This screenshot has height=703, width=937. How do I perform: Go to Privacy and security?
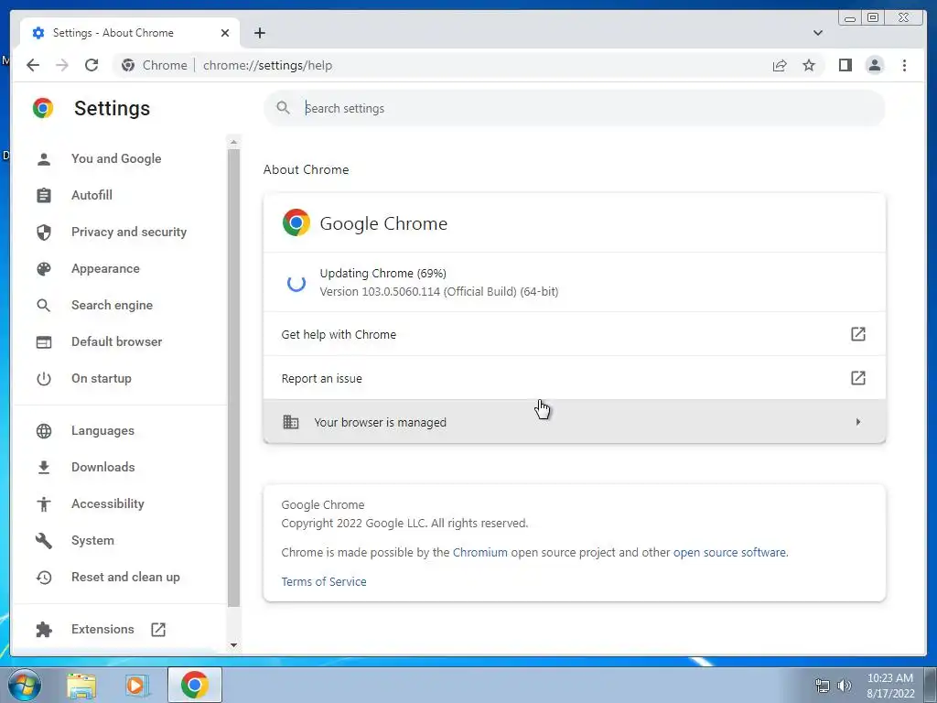(128, 232)
